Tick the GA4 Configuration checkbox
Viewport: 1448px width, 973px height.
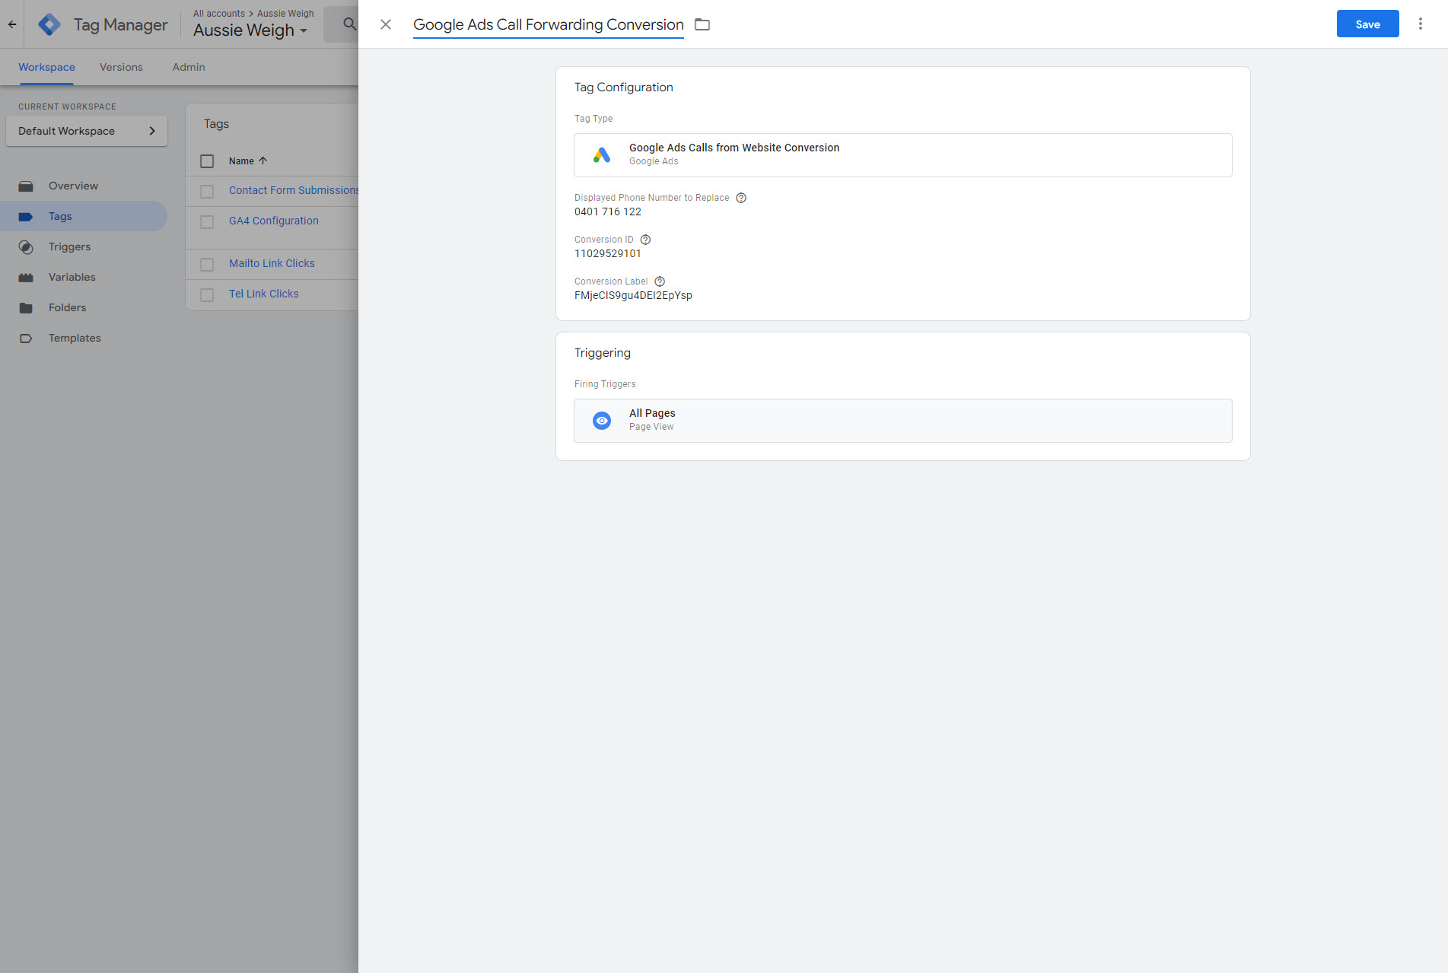coord(207,221)
